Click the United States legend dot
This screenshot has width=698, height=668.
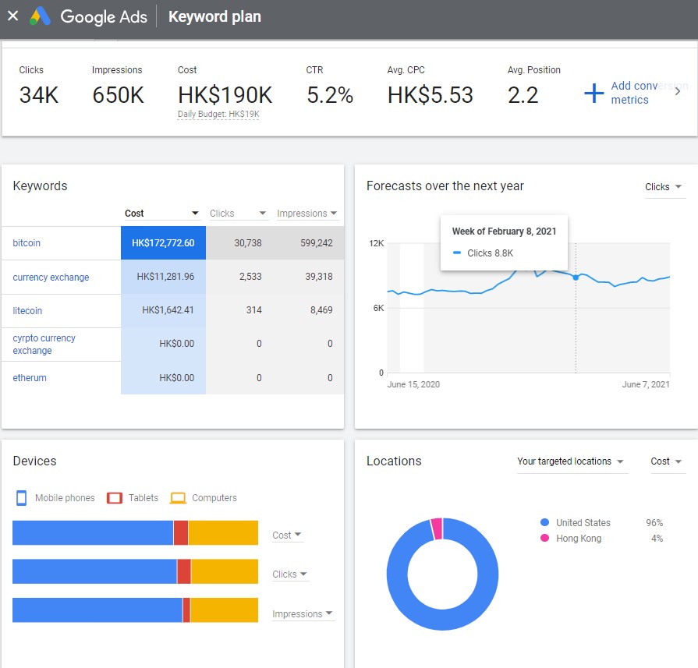tap(544, 523)
